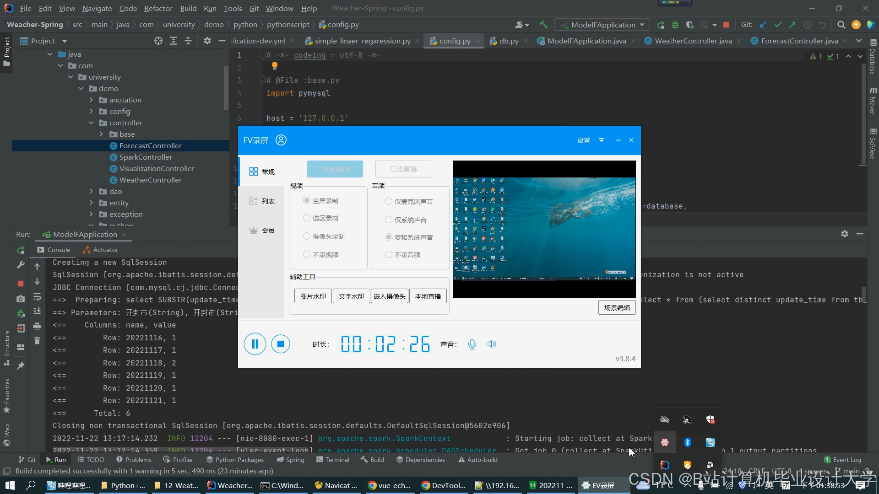Screen dimensions: 879x494
Task: Click the 场景编辑 button
Action: (617, 307)
